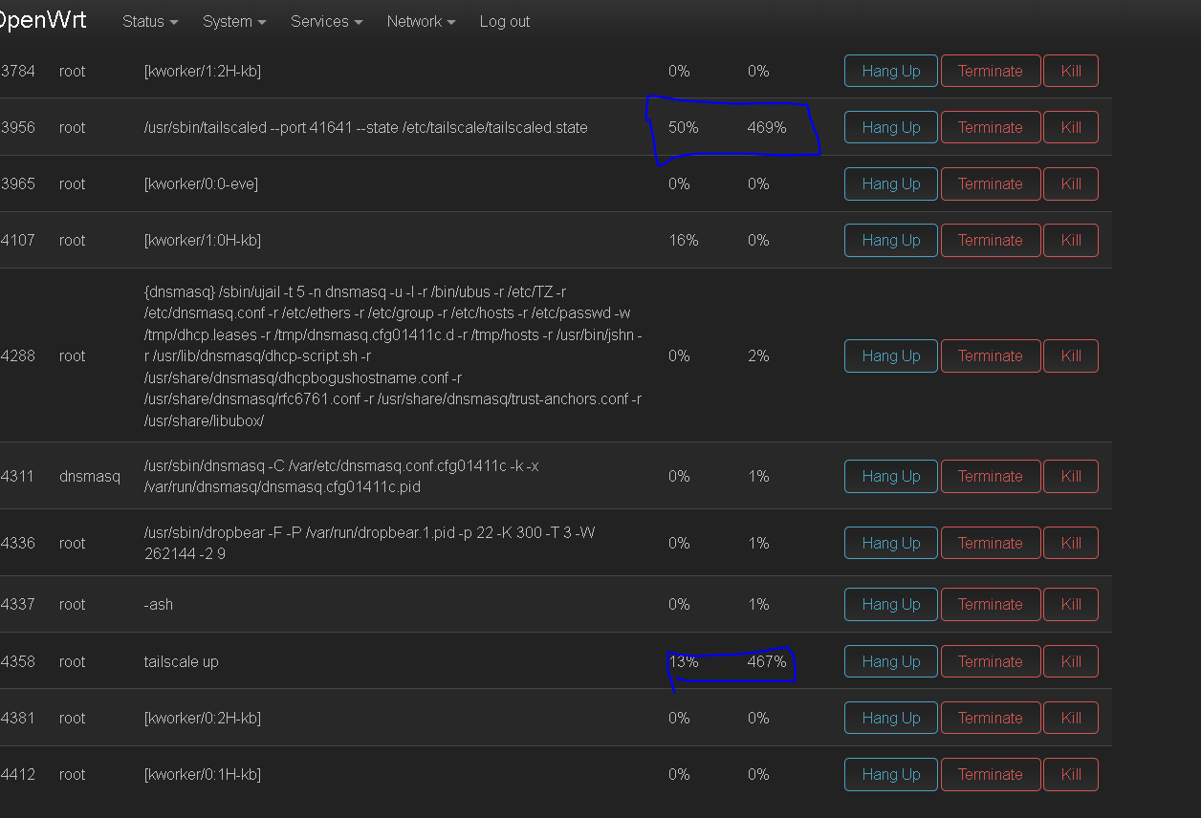Kill the dnsmasq user process 4311
1201x818 pixels.
(1071, 476)
